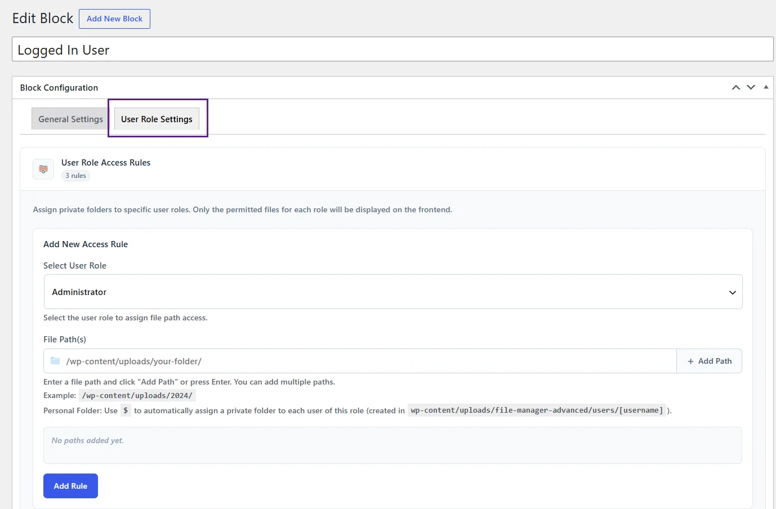Click the 'User Role Access Rules' heading

(106, 163)
